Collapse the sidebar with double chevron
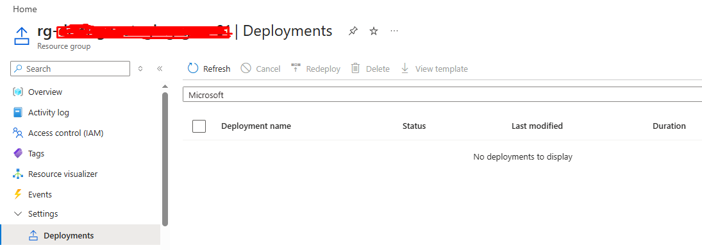 (160, 69)
